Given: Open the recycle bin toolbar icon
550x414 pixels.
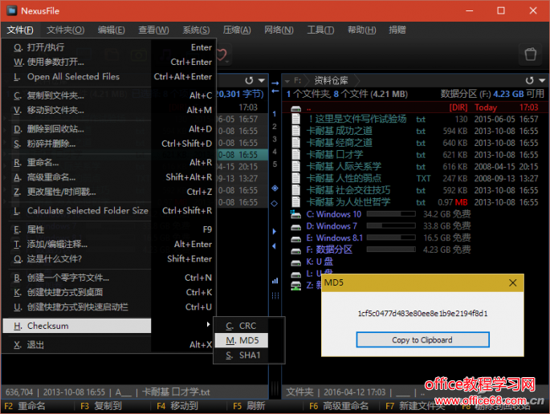Looking at the screenshot, I should tap(531, 55).
